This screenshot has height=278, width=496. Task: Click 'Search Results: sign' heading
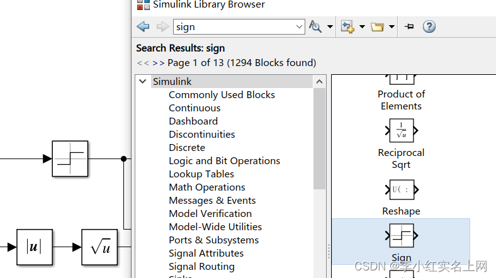coord(180,48)
